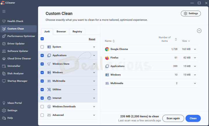The height and width of the screenshot is (126, 209).
Task: Click the Clean button
Action: click(193, 118)
